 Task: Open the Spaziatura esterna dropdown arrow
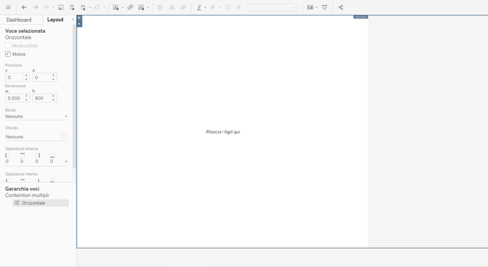[x=66, y=162]
